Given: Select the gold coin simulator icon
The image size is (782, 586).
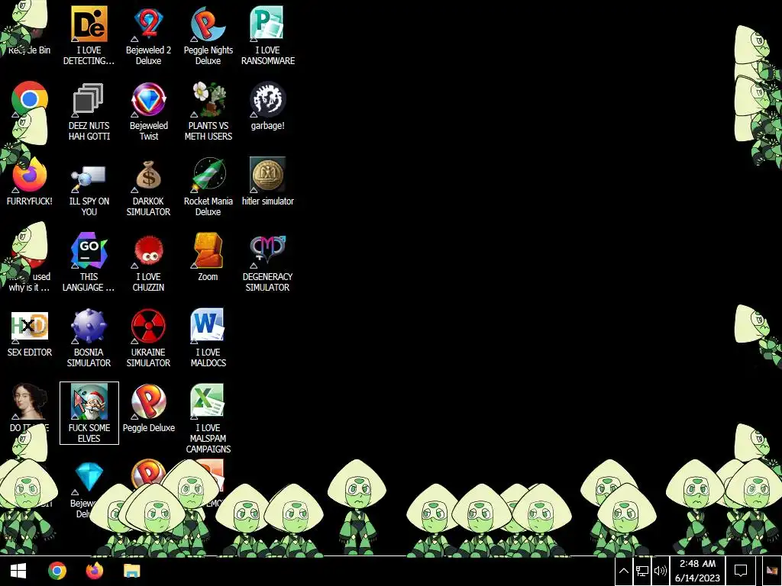Looking at the screenshot, I should point(268,175).
